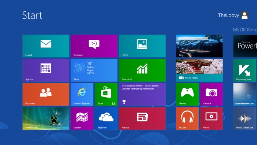
Task: Open the Personen people tile
Action: click(x=46, y=94)
